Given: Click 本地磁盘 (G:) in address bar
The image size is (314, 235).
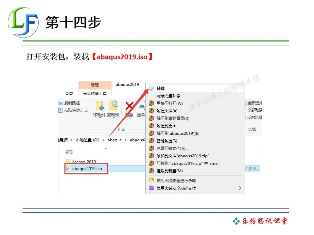Looking at the screenshot, I should (x=88, y=140).
